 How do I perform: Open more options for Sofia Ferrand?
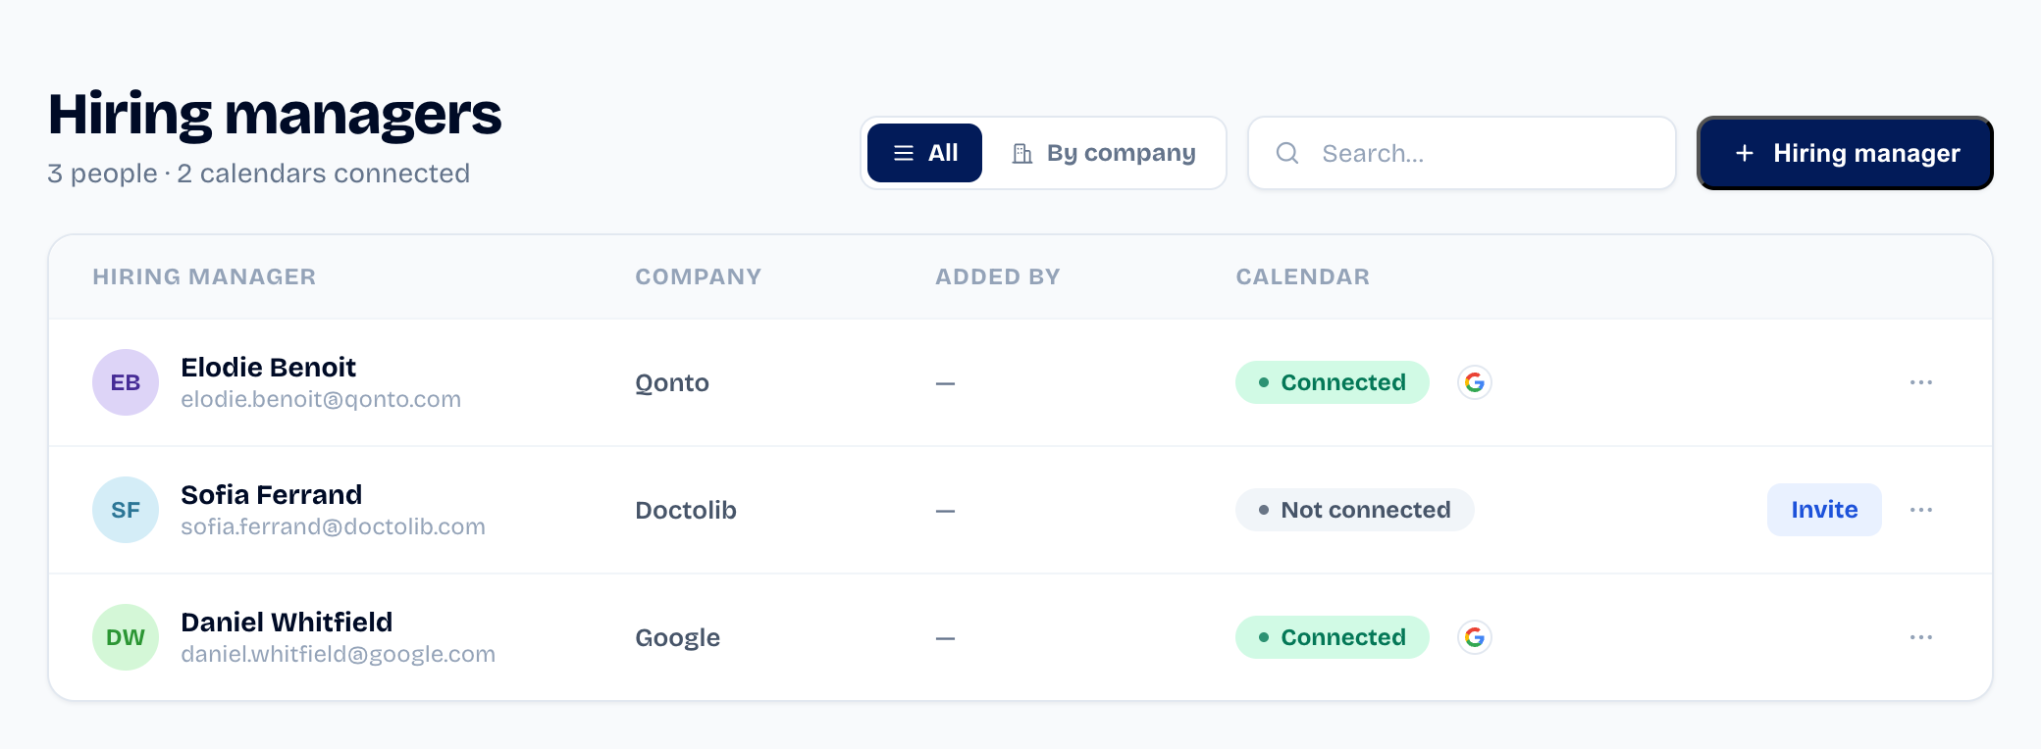[1920, 510]
